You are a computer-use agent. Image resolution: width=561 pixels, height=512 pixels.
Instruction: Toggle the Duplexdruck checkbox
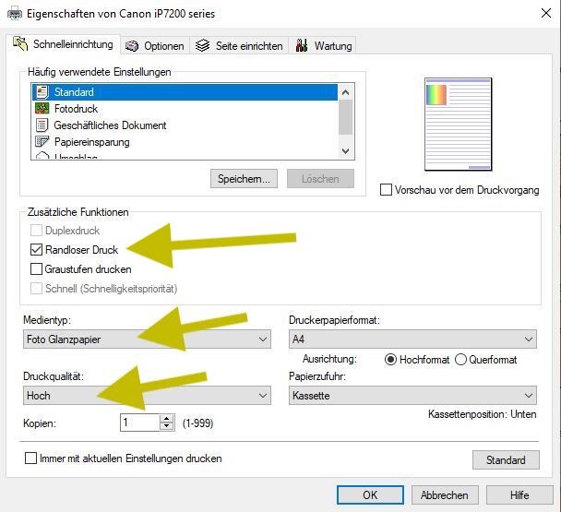(36, 230)
